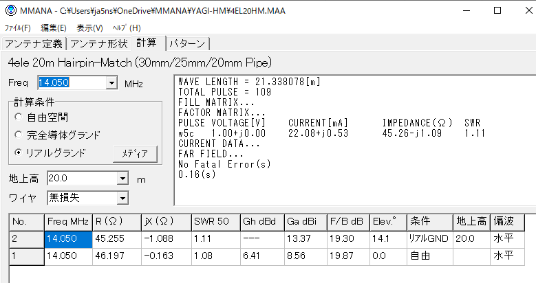Expand the ワイヤ wire material dropdown
Image resolution: width=536 pixels, height=283 pixels.
click(122, 199)
